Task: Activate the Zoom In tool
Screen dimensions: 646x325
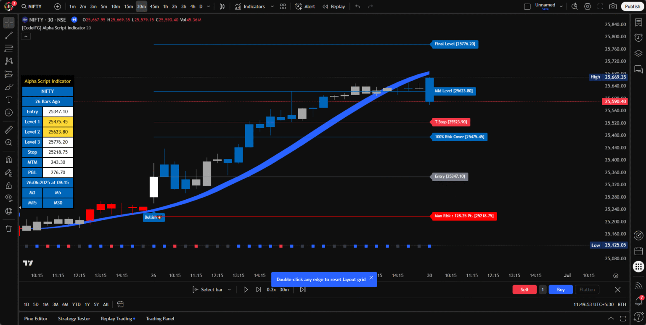Action: click(x=9, y=142)
